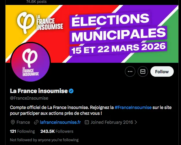
Task: Open the round profile avatar picture
Action: (30, 62)
